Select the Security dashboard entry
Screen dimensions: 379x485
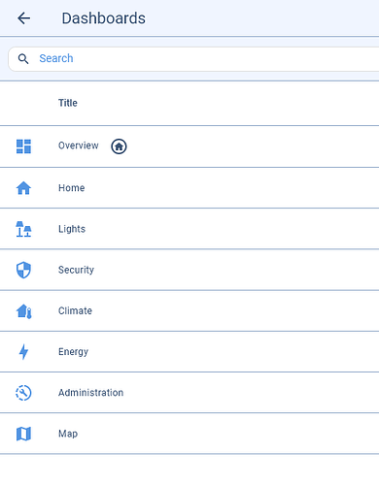189,270
